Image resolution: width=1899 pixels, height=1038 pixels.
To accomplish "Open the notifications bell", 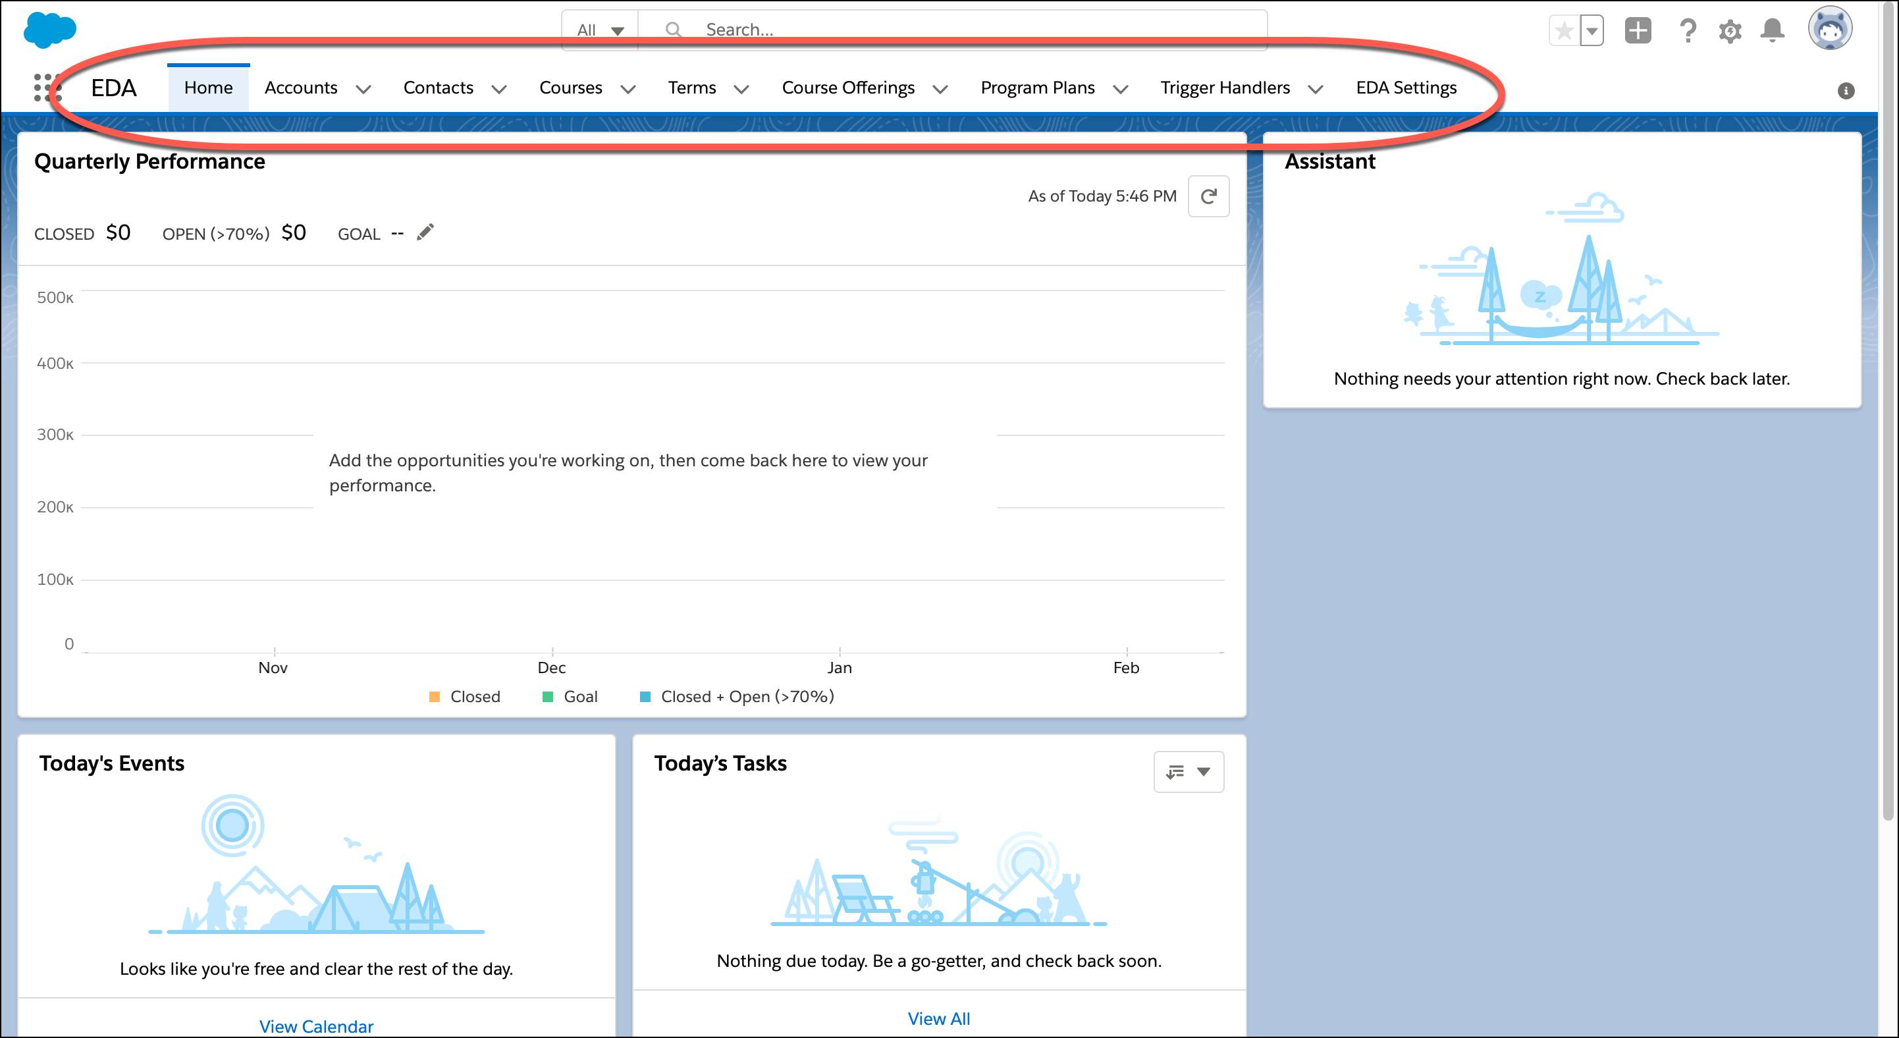I will coord(1772,31).
